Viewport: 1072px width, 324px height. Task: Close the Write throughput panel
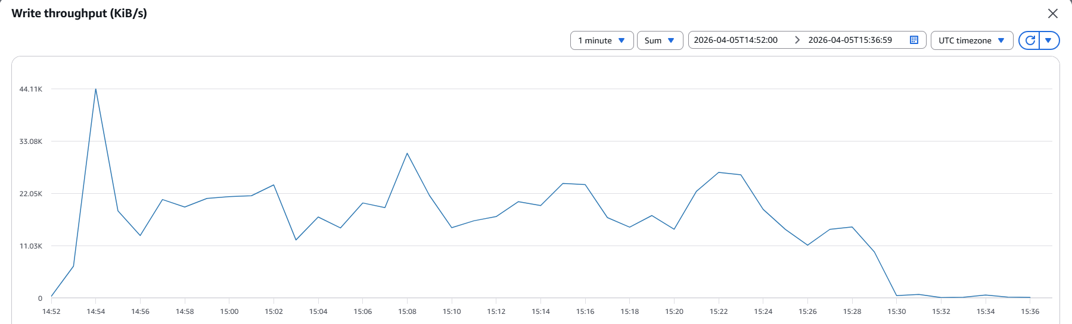[1052, 14]
